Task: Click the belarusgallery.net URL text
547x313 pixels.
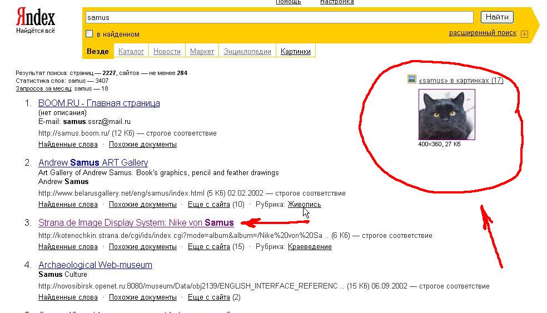Action: point(121,193)
